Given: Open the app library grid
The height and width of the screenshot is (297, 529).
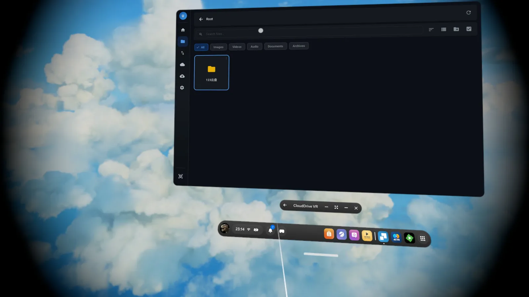Looking at the screenshot, I should (423, 239).
